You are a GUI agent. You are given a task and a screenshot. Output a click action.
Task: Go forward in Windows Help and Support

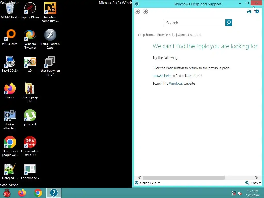pyautogui.click(x=145, y=11)
